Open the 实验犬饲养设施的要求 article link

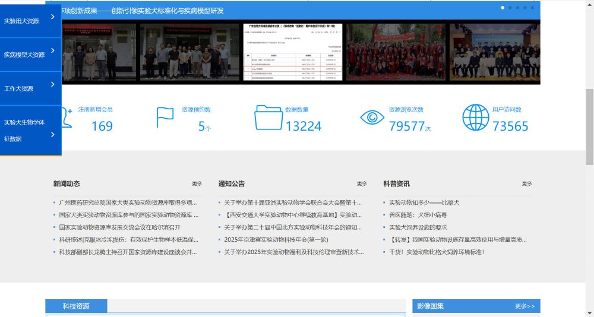pos(418,227)
